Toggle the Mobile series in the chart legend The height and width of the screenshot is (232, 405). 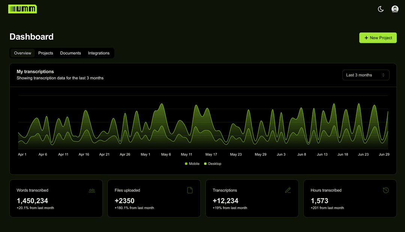tap(192, 164)
